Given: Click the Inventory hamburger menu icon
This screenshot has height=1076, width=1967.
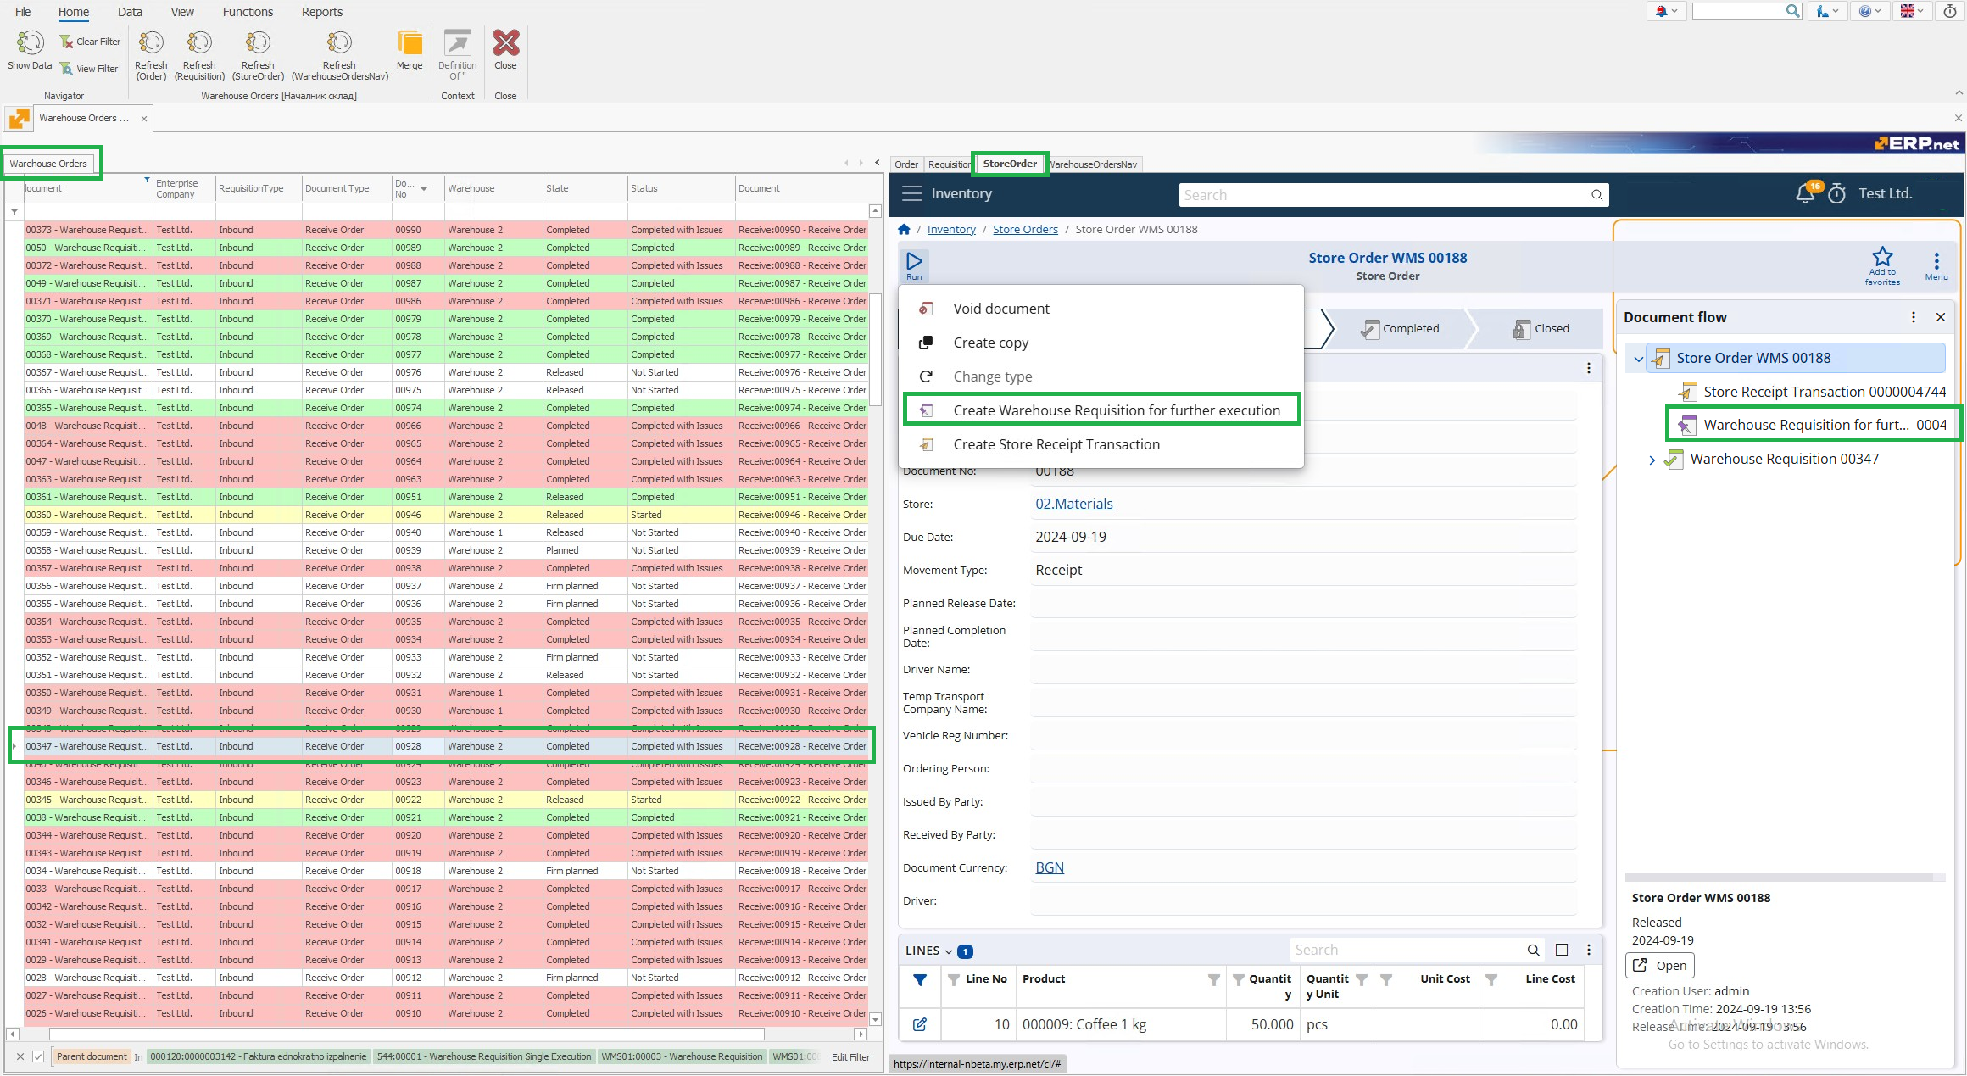Looking at the screenshot, I should [911, 193].
